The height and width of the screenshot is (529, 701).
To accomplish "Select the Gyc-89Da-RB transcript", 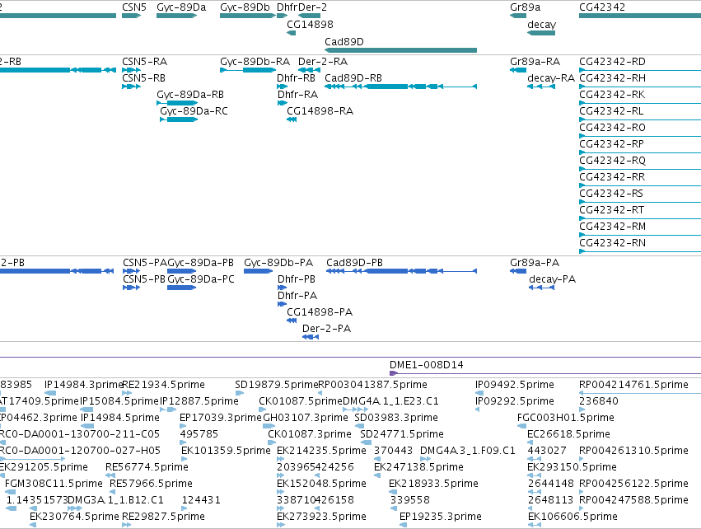I will click(177, 103).
